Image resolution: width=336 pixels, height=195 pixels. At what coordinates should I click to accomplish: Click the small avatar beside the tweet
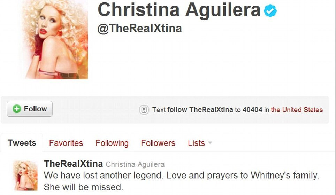25,175
